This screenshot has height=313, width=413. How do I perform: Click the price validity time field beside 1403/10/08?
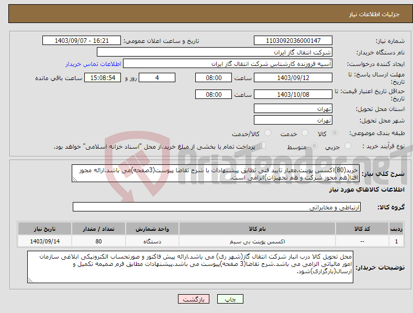tap(214, 94)
